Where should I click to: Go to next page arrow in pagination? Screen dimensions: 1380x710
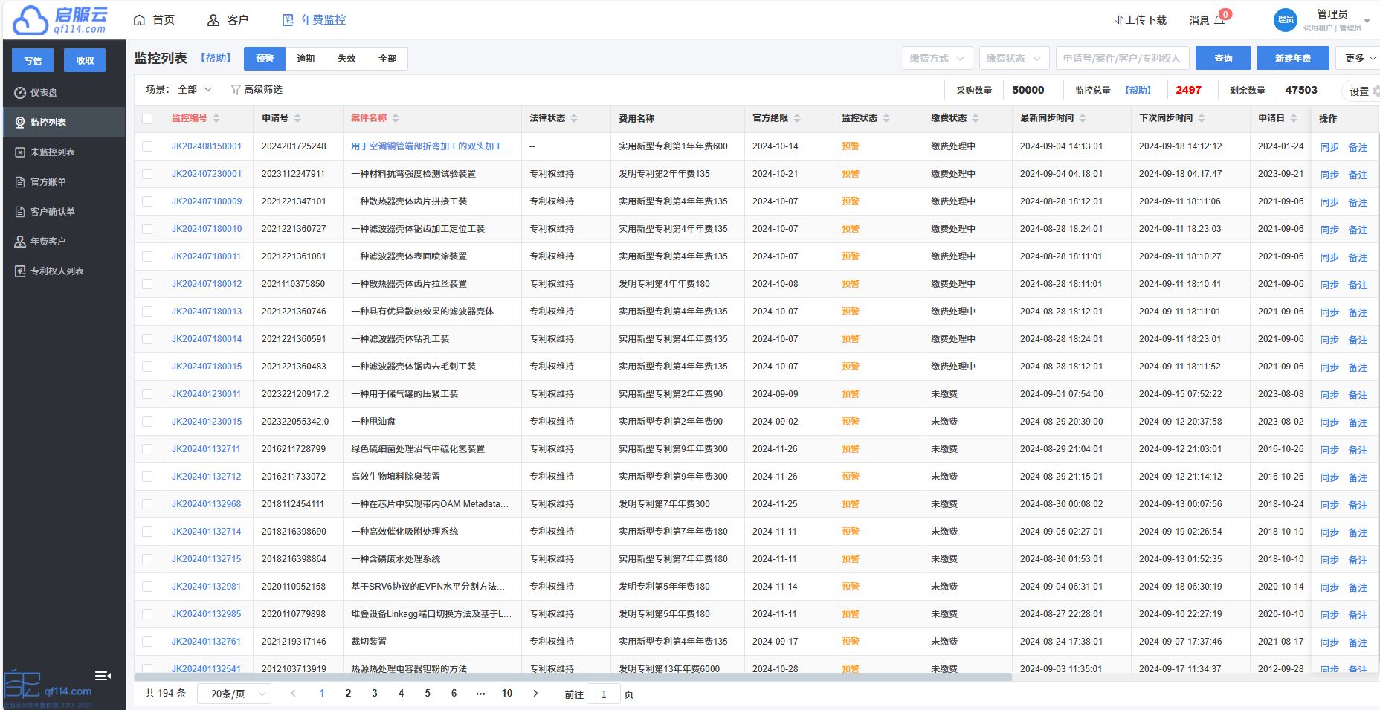[x=535, y=694]
